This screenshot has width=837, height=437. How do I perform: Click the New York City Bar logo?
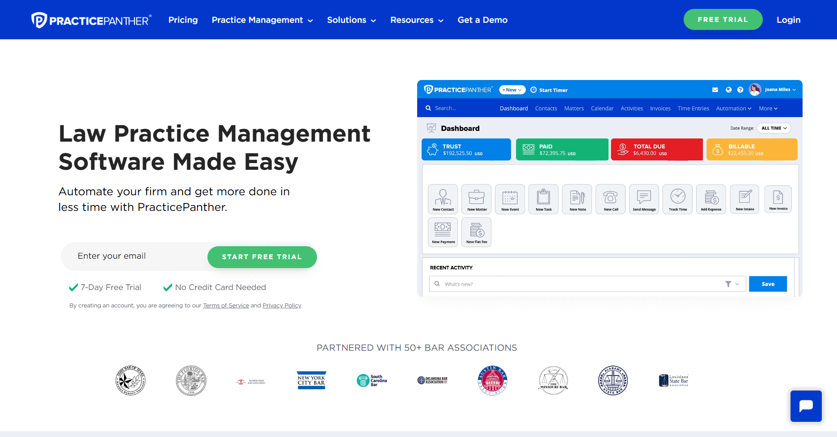coord(312,381)
